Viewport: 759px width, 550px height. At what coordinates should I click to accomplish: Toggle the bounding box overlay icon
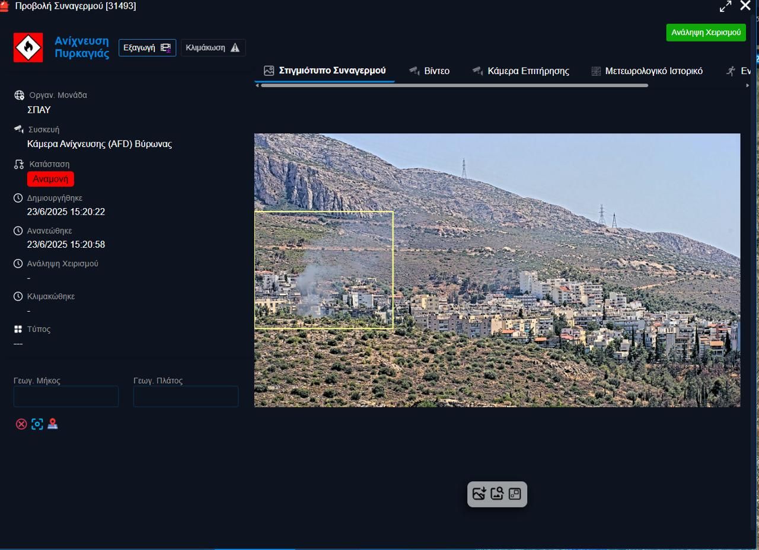[515, 494]
